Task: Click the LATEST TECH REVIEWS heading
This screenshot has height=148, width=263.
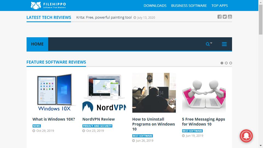Action: [x=49, y=17]
